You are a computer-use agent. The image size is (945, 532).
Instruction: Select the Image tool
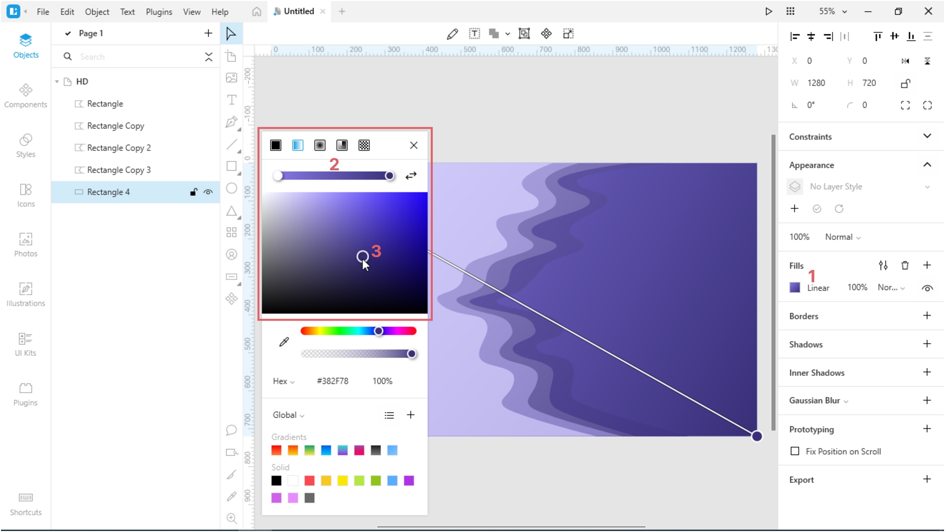(x=231, y=78)
